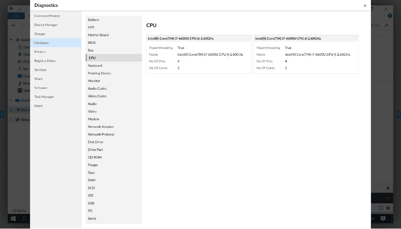The width and height of the screenshot is (401, 229).
Task: Select Hardware in Diagnostics sidebar
Action: [x=56, y=43]
